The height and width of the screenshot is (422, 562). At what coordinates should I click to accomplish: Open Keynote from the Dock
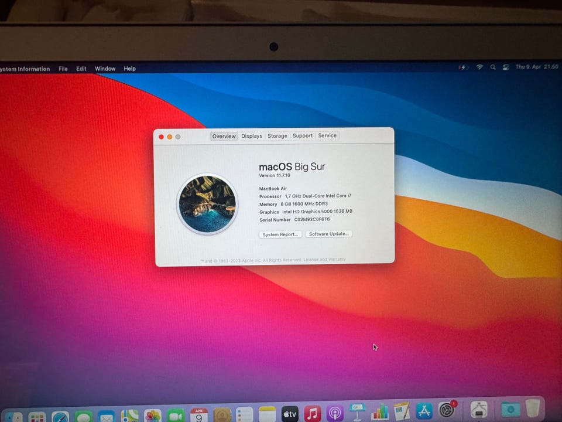(357, 412)
